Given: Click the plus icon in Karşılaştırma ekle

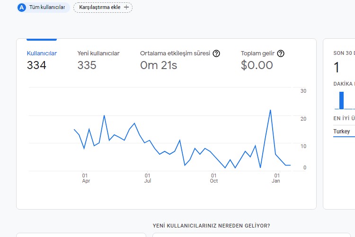Looking at the screenshot, I should click(126, 7).
